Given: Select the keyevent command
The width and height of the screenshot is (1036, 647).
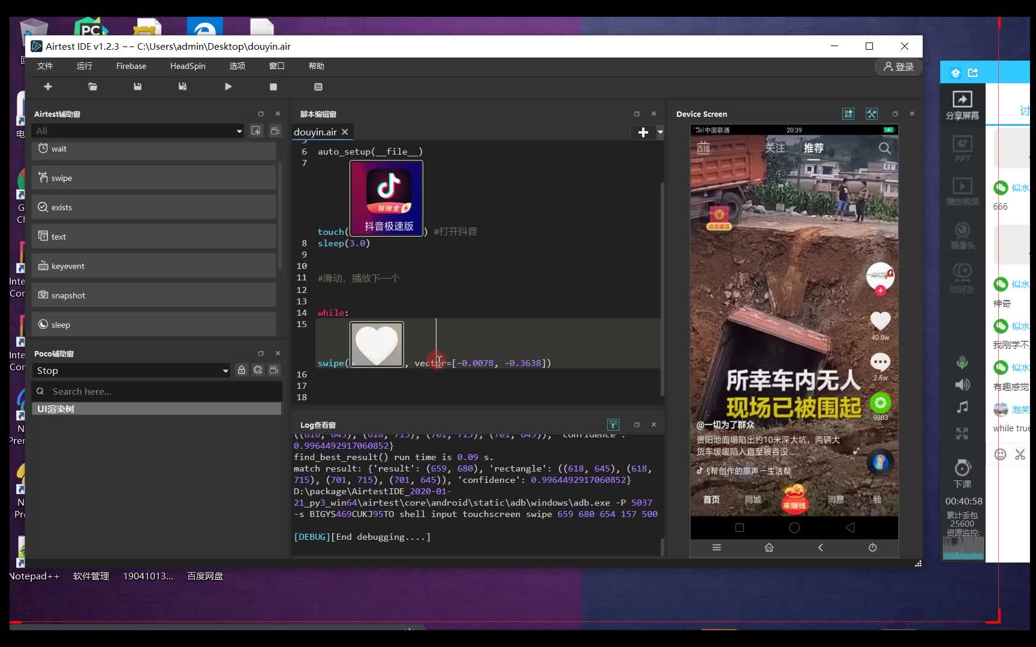Looking at the screenshot, I should [x=153, y=266].
